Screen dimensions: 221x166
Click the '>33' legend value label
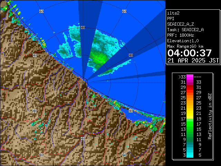coord(182,77)
